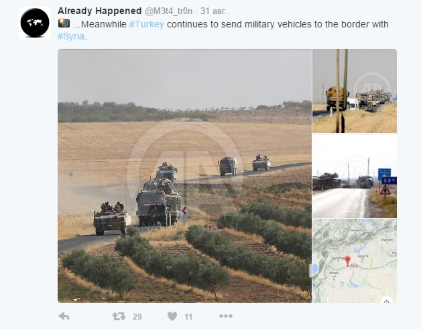This screenshot has width=421, height=329.
Task: Click the red location pin on map
Action: 348,261
